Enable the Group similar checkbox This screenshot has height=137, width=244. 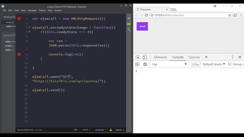click(x=230, y=64)
